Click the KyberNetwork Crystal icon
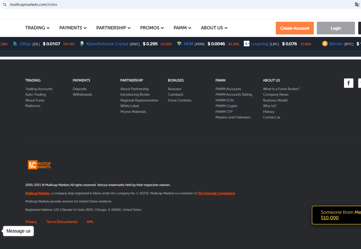This screenshot has height=249, width=361. [x=82, y=44]
